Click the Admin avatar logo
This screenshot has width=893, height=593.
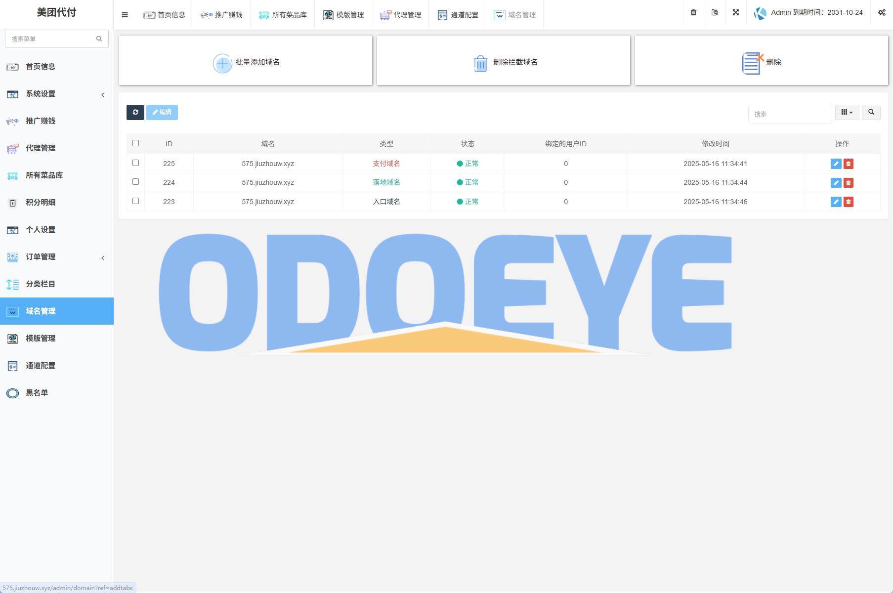click(760, 13)
